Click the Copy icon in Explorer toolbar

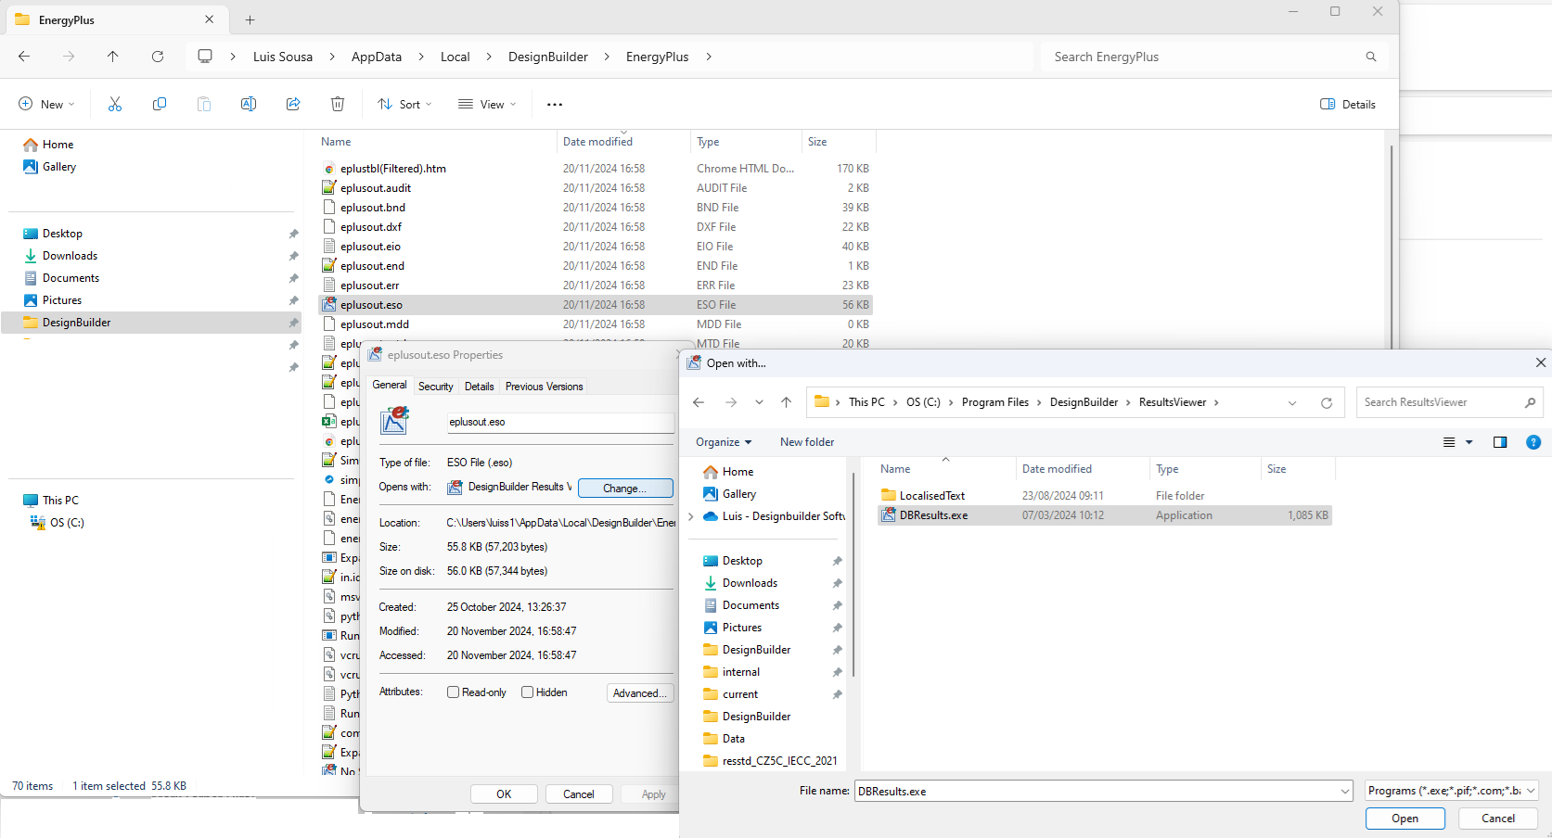click(x=160, y=105)
